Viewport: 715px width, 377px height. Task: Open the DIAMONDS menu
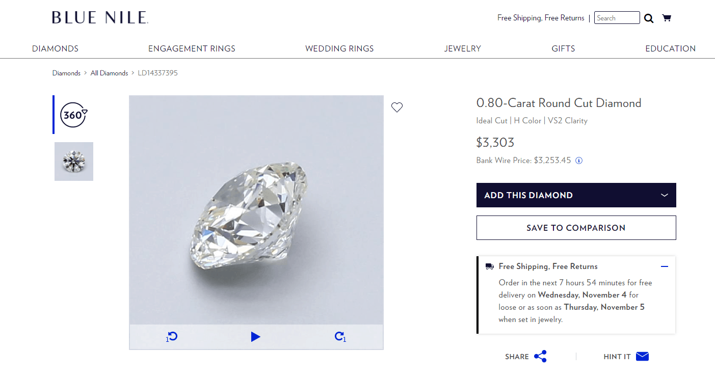coord(55,48)
